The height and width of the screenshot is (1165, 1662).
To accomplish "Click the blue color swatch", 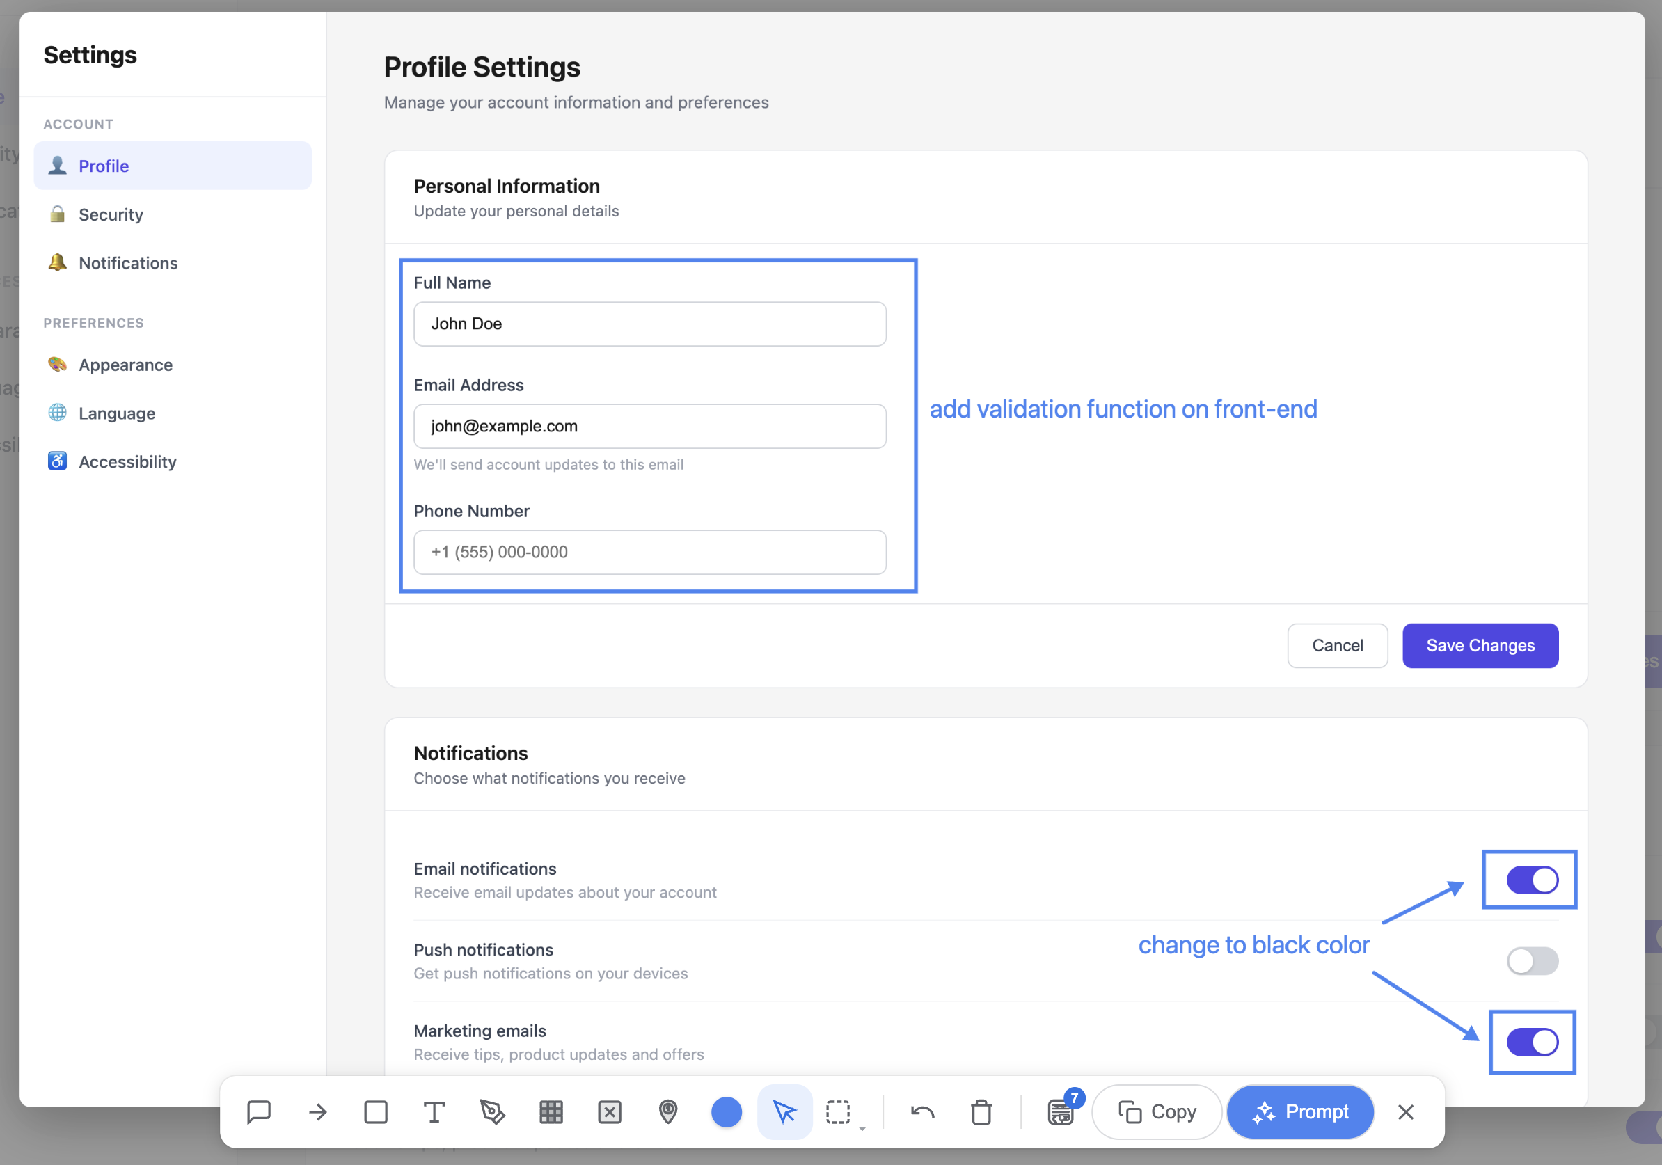I will (x=726, y=1112).
